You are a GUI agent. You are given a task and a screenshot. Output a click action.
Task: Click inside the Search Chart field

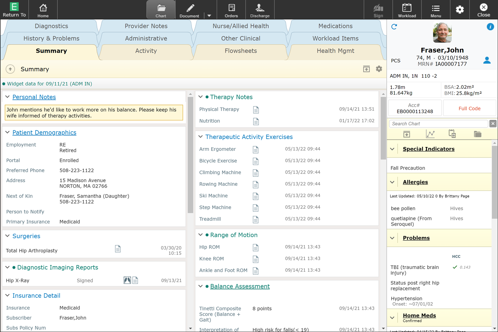pos(437,124)
